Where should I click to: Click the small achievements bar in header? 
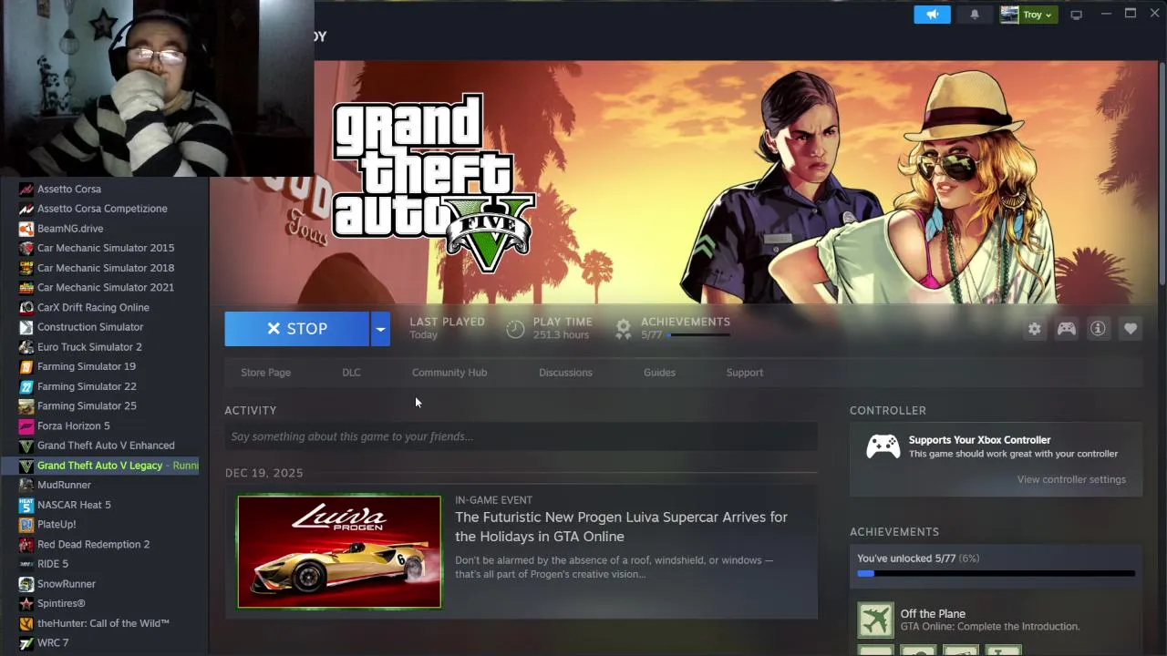click(x=699, y=335)
